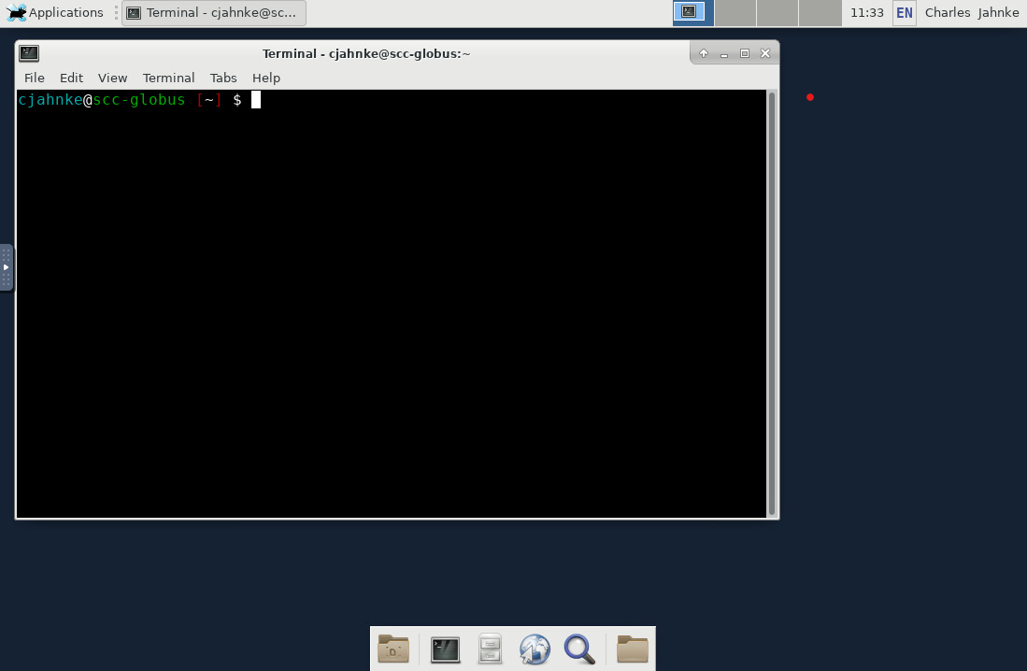The height and width of the screenshot is (671, 1027).
Task: Click the cjahnke username in prompt
Action: [50, 100]
